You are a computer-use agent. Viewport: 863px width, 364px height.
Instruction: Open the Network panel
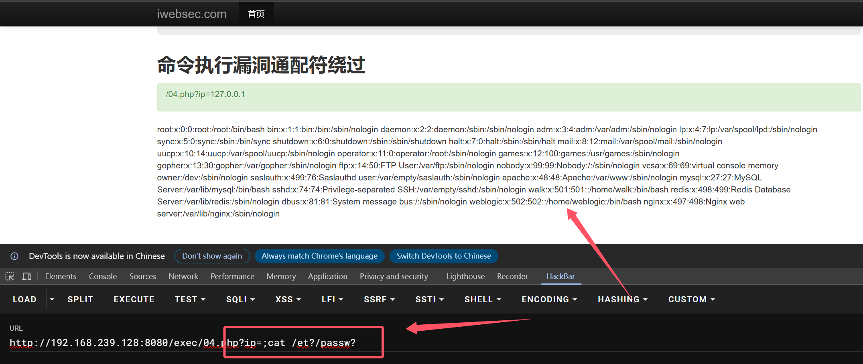(x=183, y=276)
